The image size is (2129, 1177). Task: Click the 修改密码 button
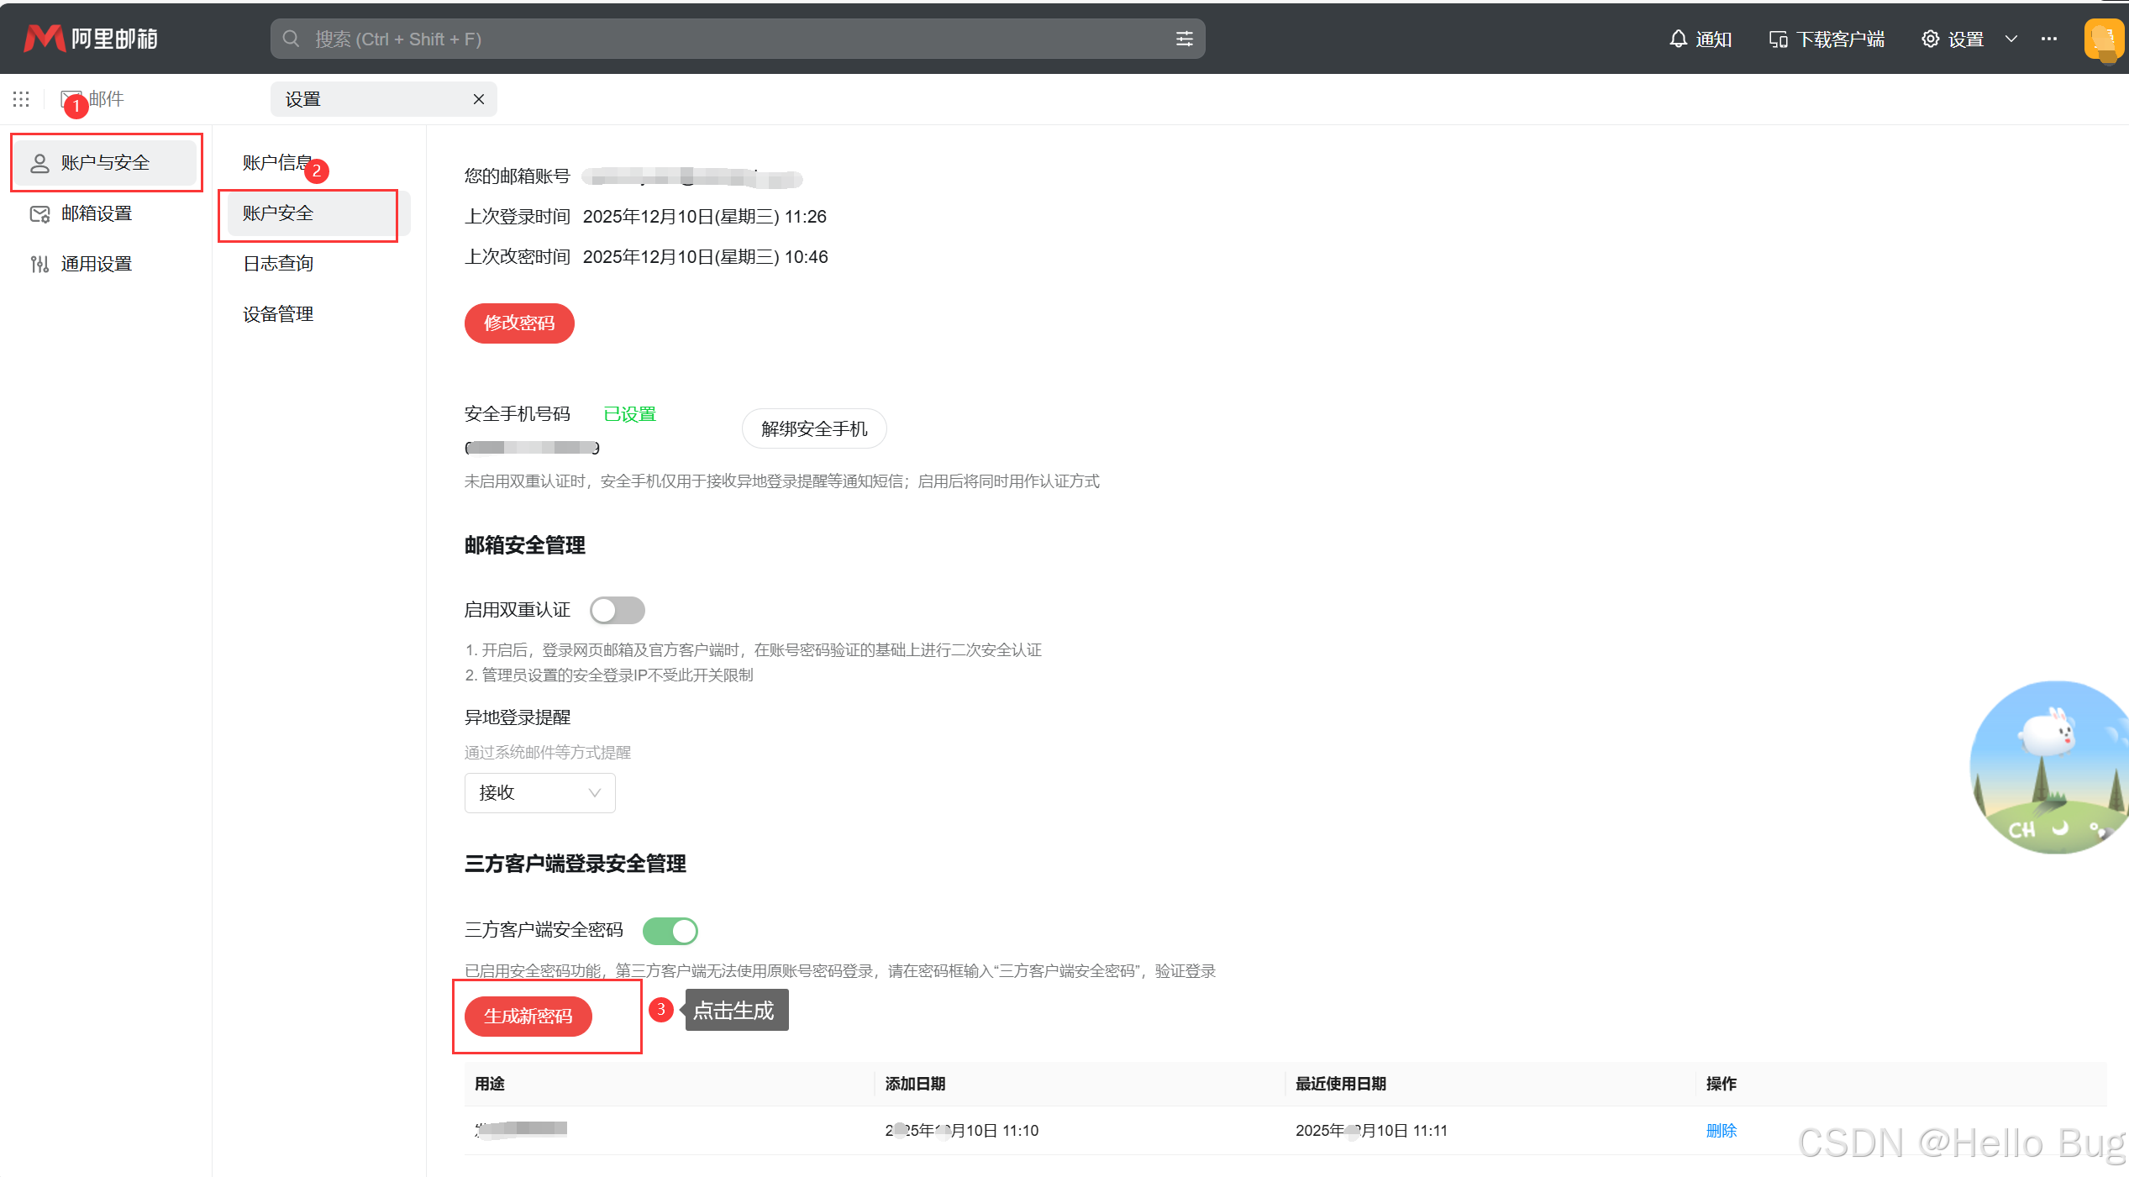(519, 323)
